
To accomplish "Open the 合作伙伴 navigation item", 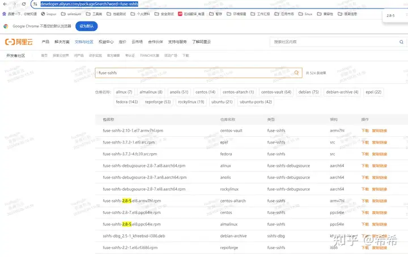I will (x=155, y=41).
